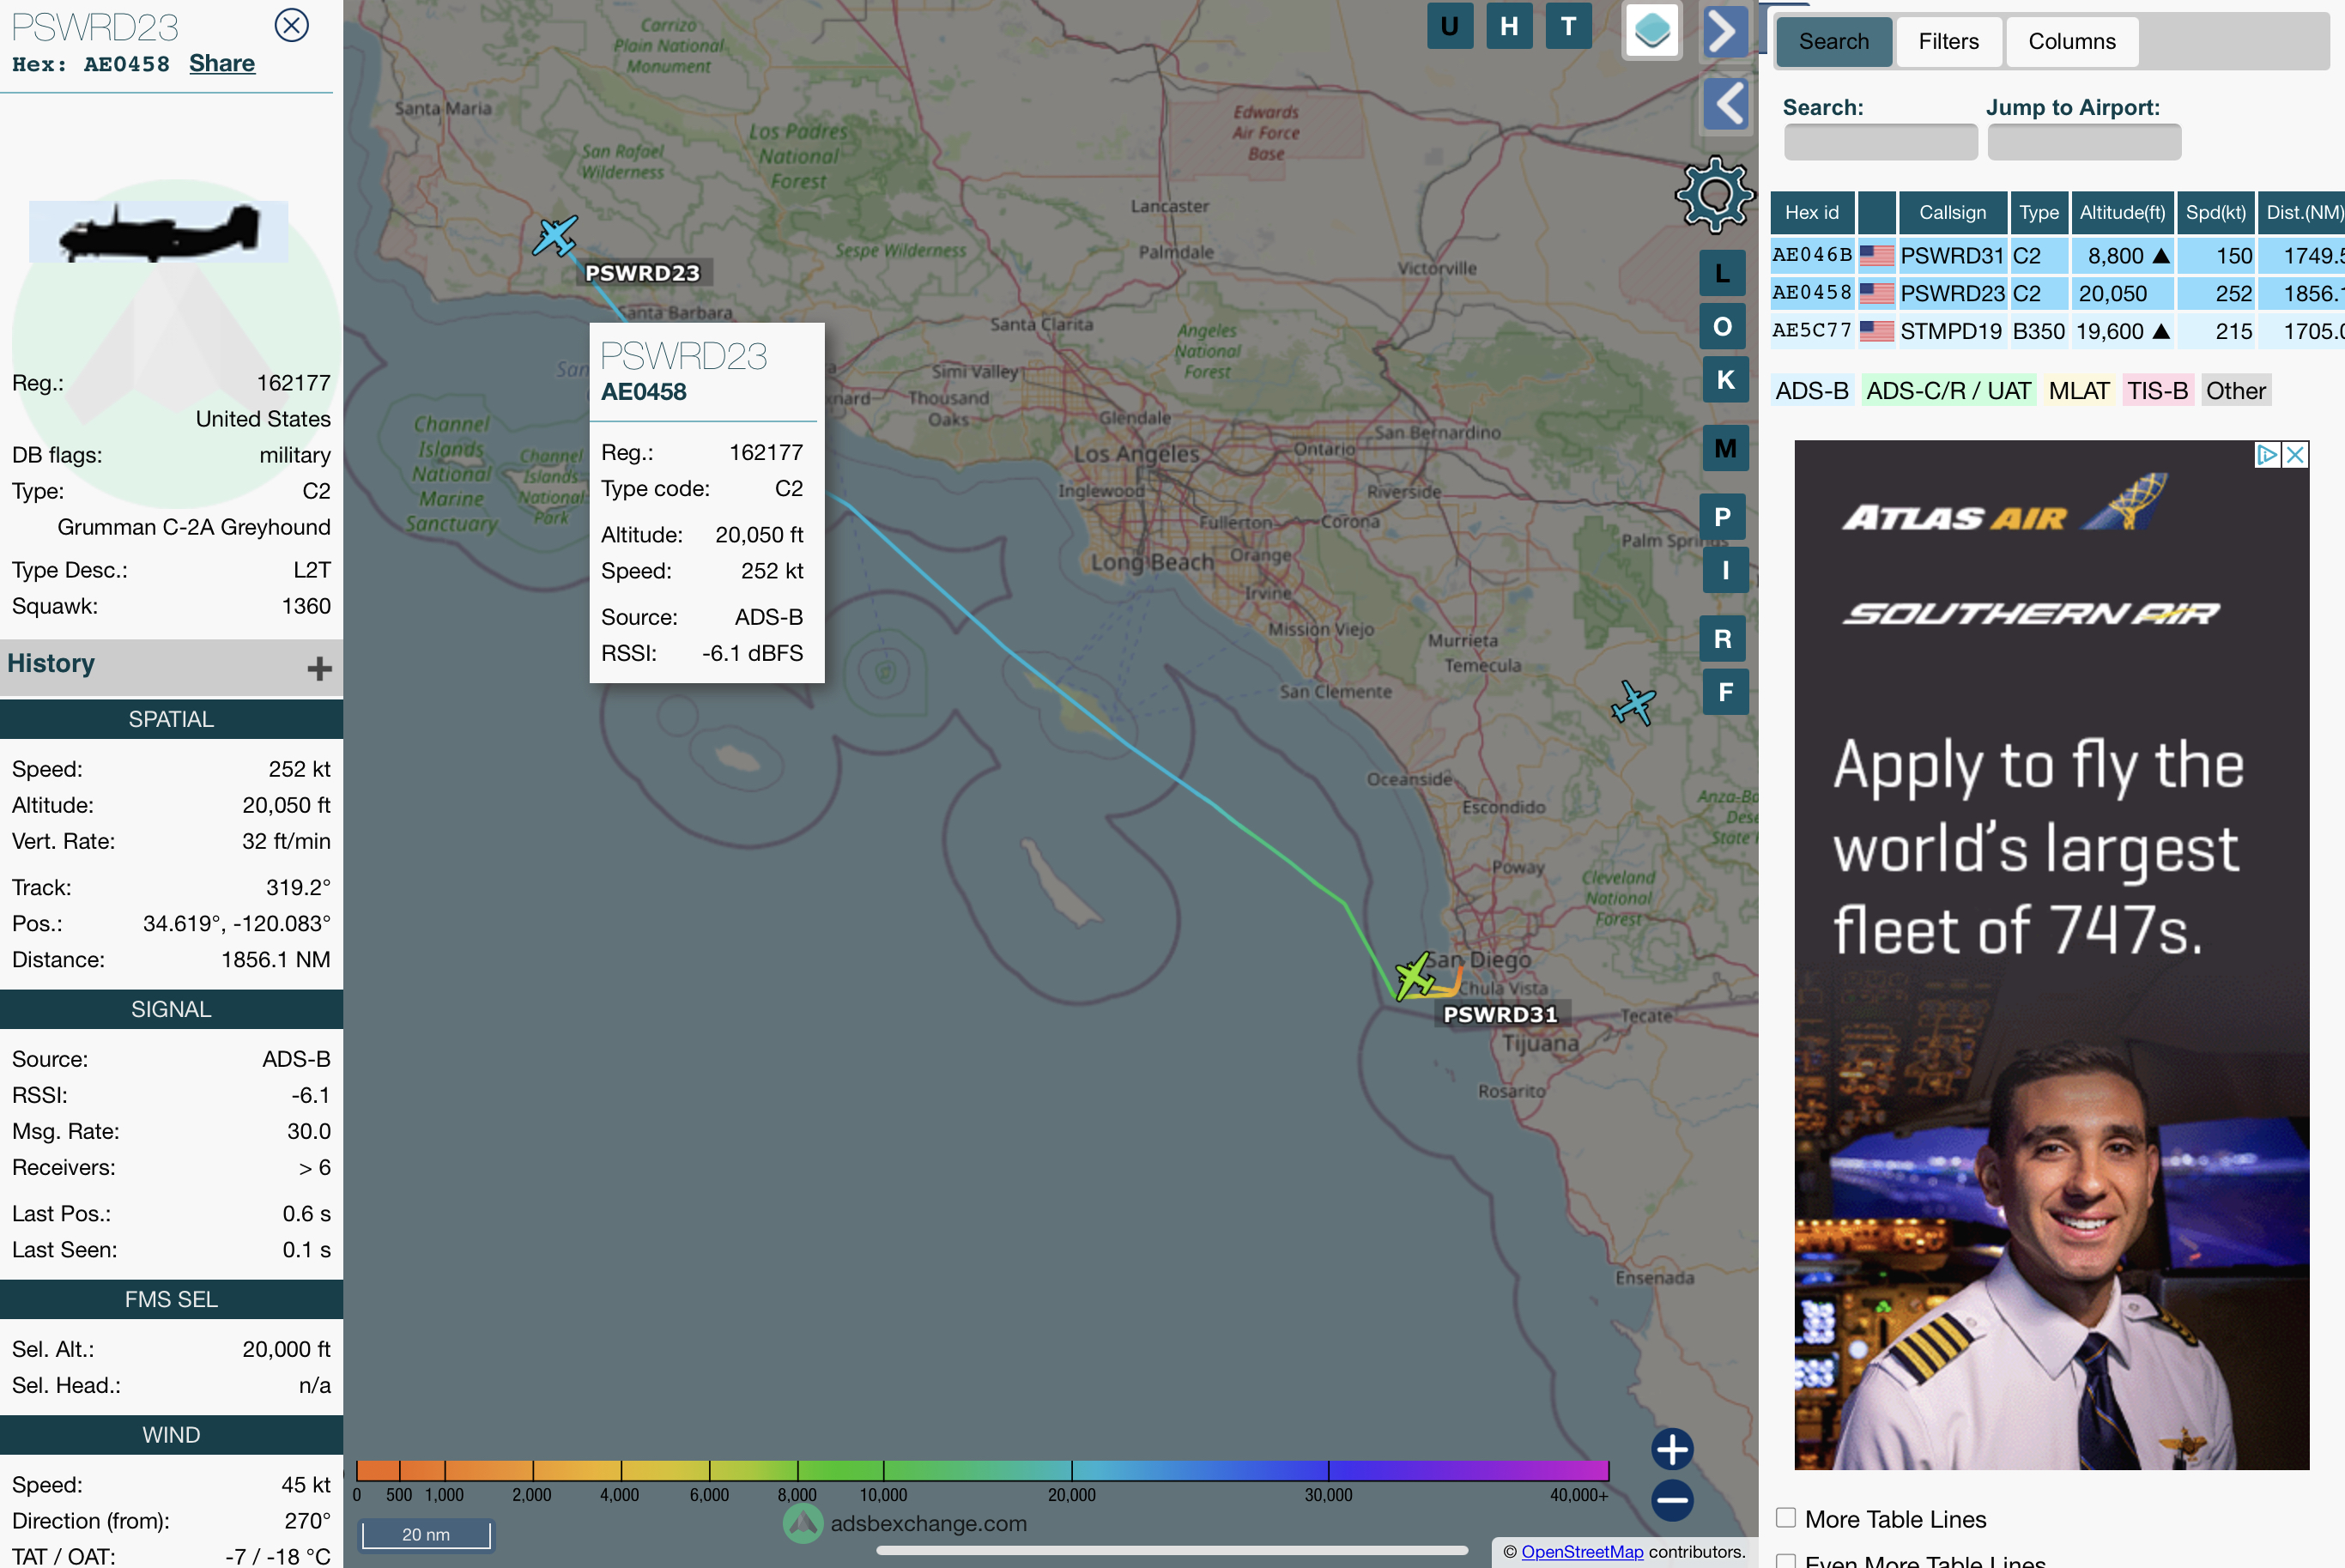Click the US flag in PSWRD31 row
The image size is (2345, 1568).
tap(1876, 256)
